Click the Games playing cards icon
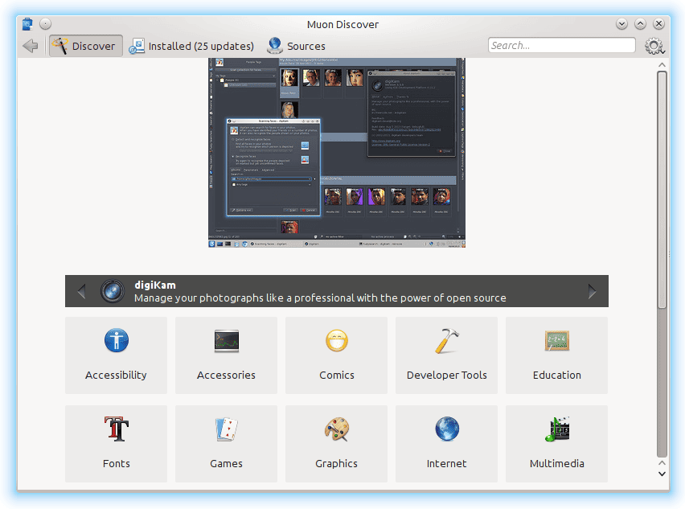Screen dimensions: 685x509 point(226,429)
